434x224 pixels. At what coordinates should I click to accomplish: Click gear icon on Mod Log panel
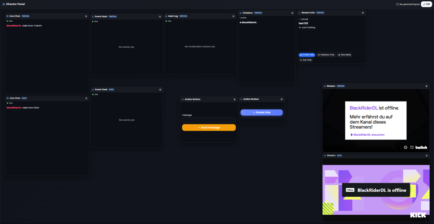tap(233, 16)
